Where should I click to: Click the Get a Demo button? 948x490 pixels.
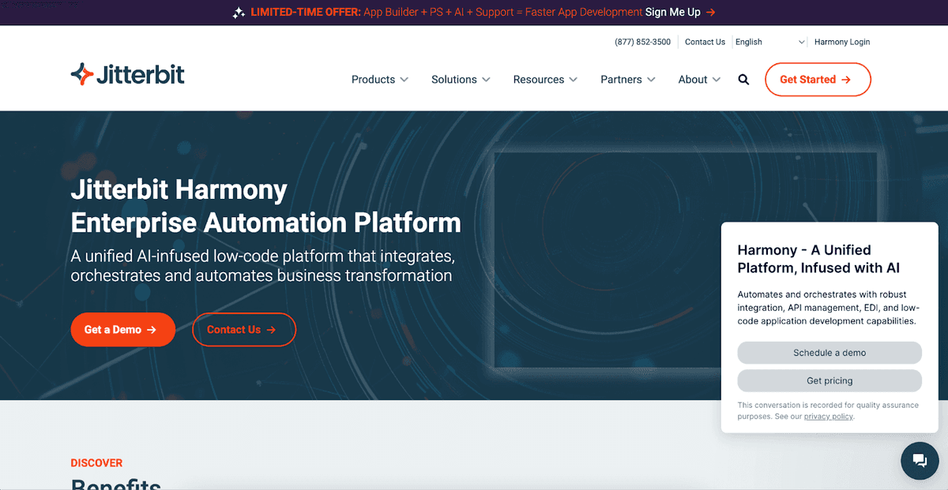tap(120, 330)
